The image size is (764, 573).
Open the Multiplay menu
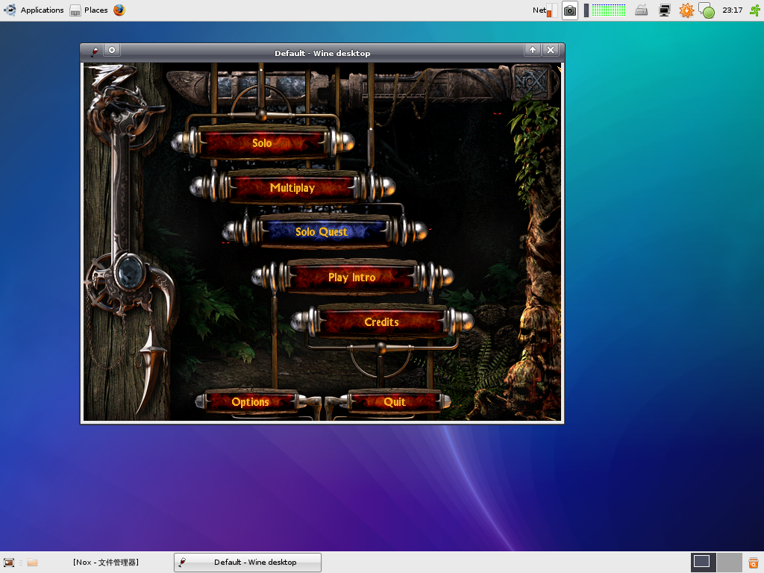coord(292,187)
